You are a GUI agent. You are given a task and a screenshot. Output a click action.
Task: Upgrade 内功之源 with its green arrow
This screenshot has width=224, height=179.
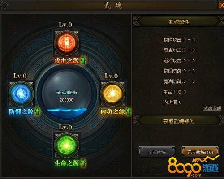click(128, 111)
